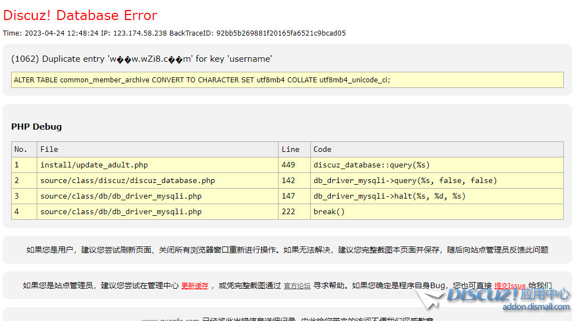Click the break() code cell

coord(329,211)
